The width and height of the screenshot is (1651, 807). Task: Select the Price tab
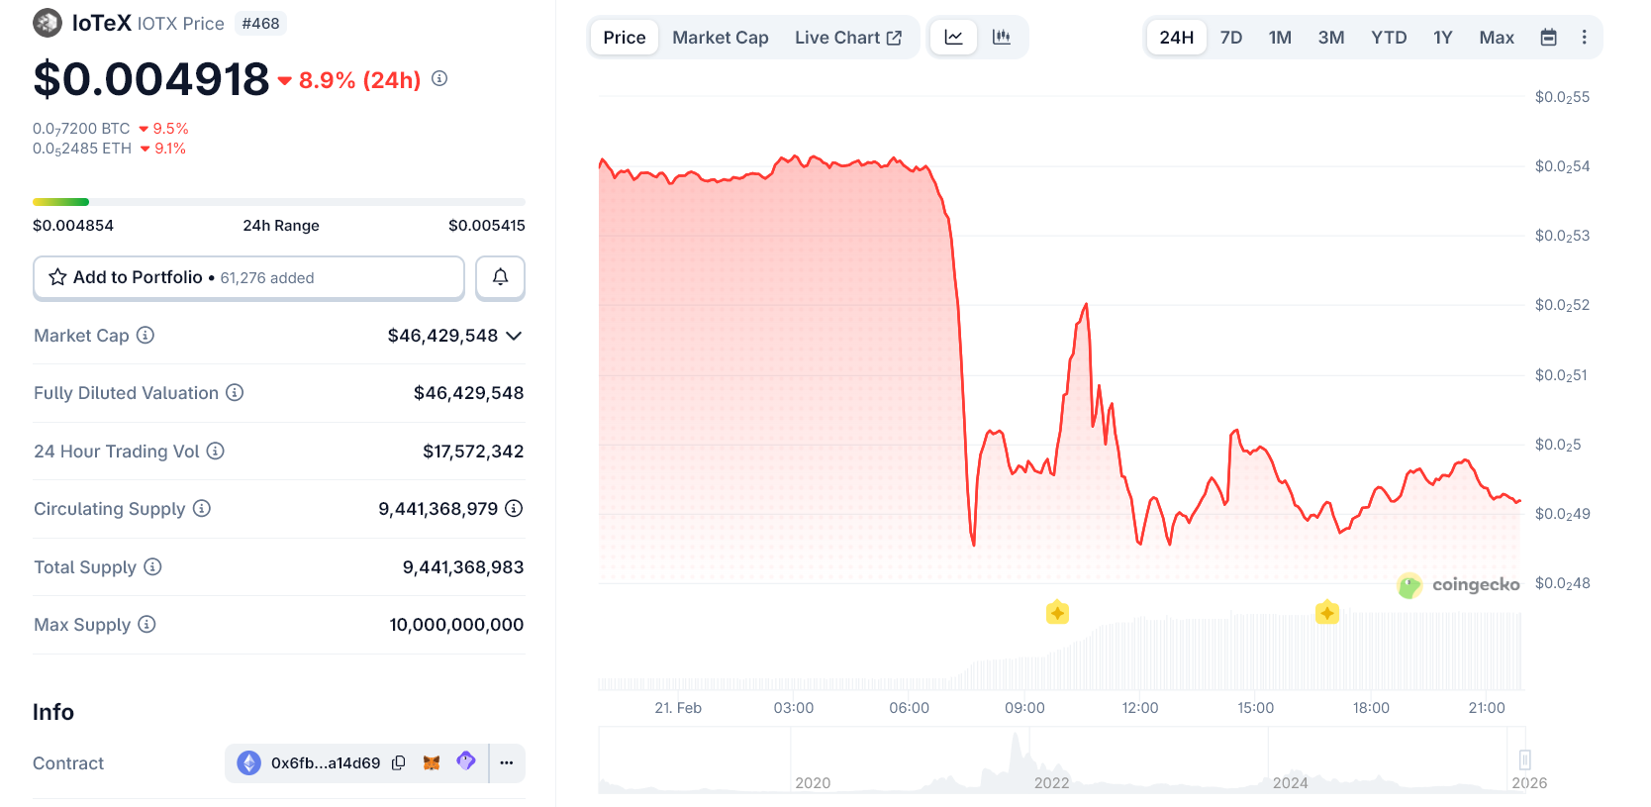[x=624, y=38]
